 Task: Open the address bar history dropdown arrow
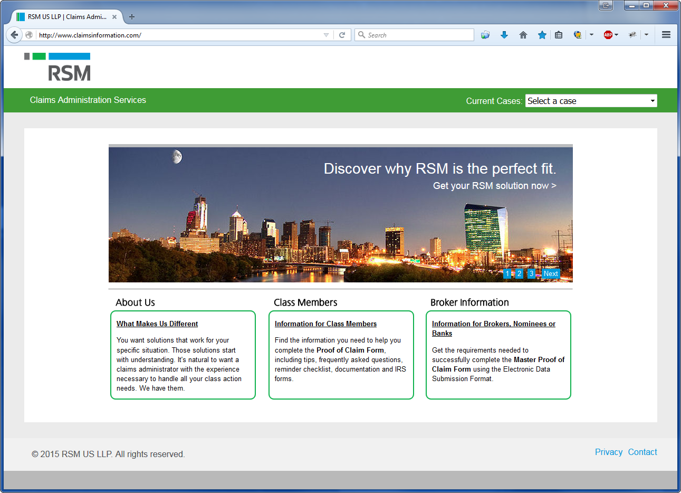(326, 35)
